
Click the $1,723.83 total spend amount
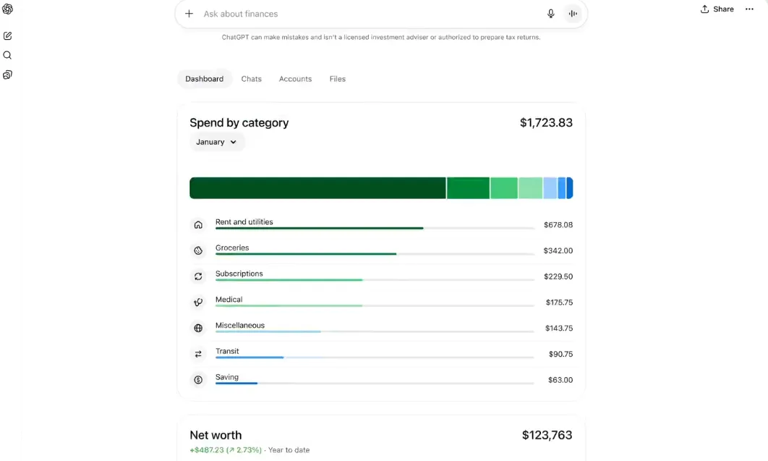pyautogui.click(x=546, y=122)
